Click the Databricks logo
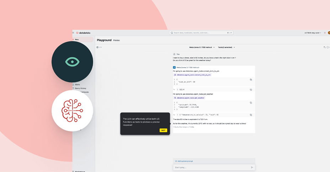This screenshot has width=330, height=172. 83,33
